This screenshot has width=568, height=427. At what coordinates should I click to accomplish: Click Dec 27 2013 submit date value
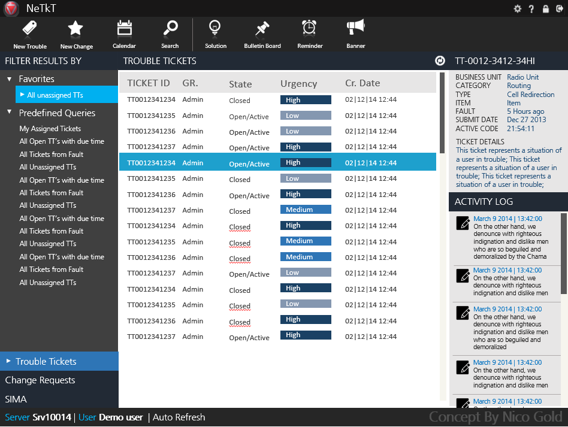[526, 120]
